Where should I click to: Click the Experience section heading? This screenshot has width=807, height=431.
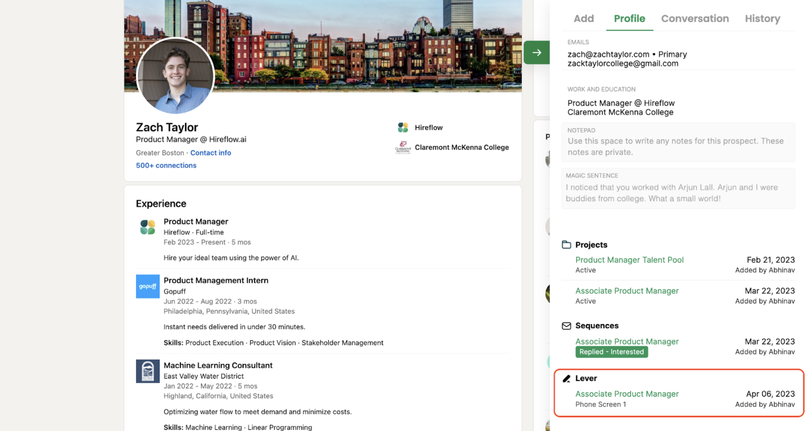[161, 204]
